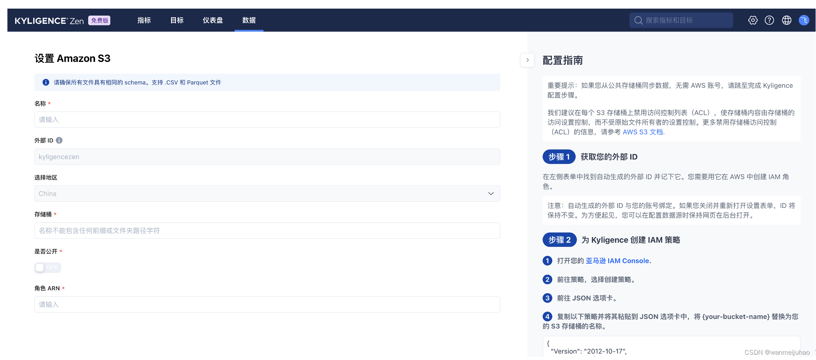Viewport: 816px width, 360px height.
Task: Click the Kyligence Zen logo
Action: (x=49, y=21)
